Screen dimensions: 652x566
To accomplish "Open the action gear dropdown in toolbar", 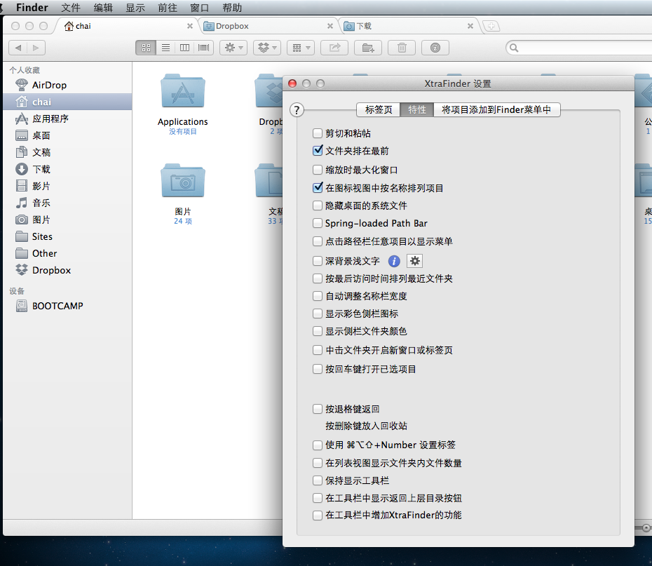I will click(233, 48).
